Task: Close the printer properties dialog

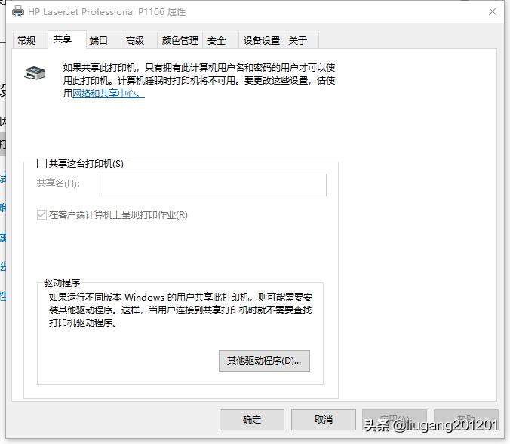Action: [493, 12]
